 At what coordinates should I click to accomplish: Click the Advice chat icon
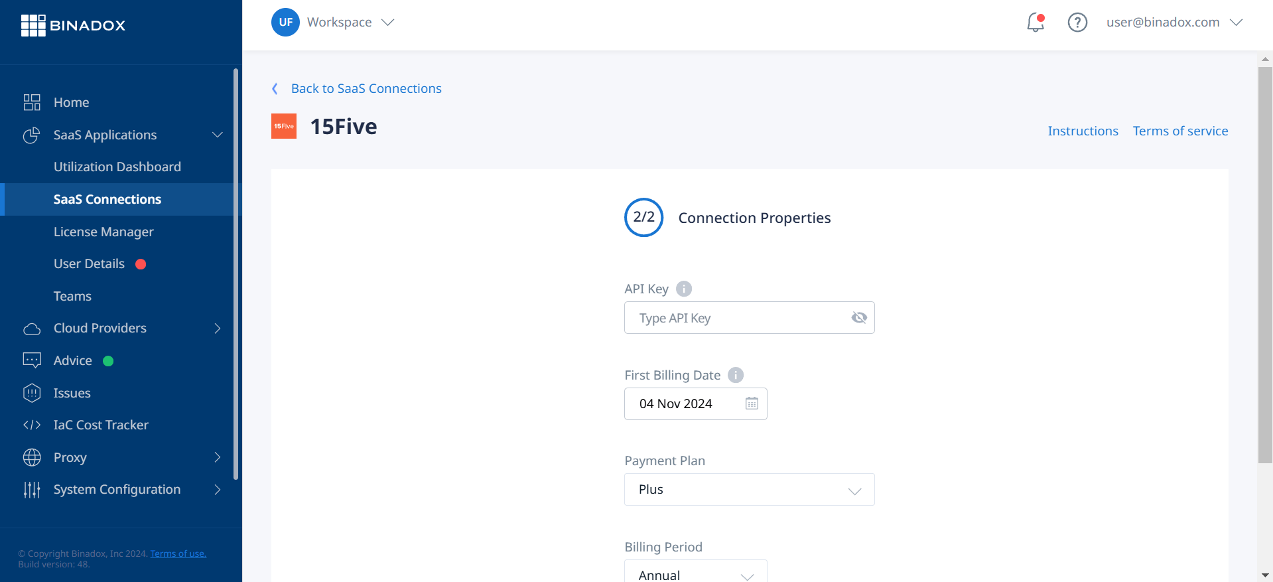(32, 360)
